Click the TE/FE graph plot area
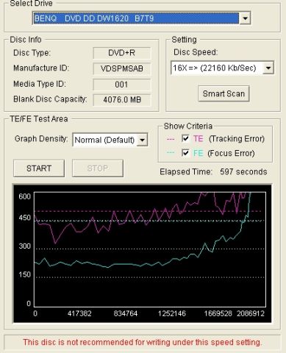This screenshot has height=353, width=286. [150, 249]
